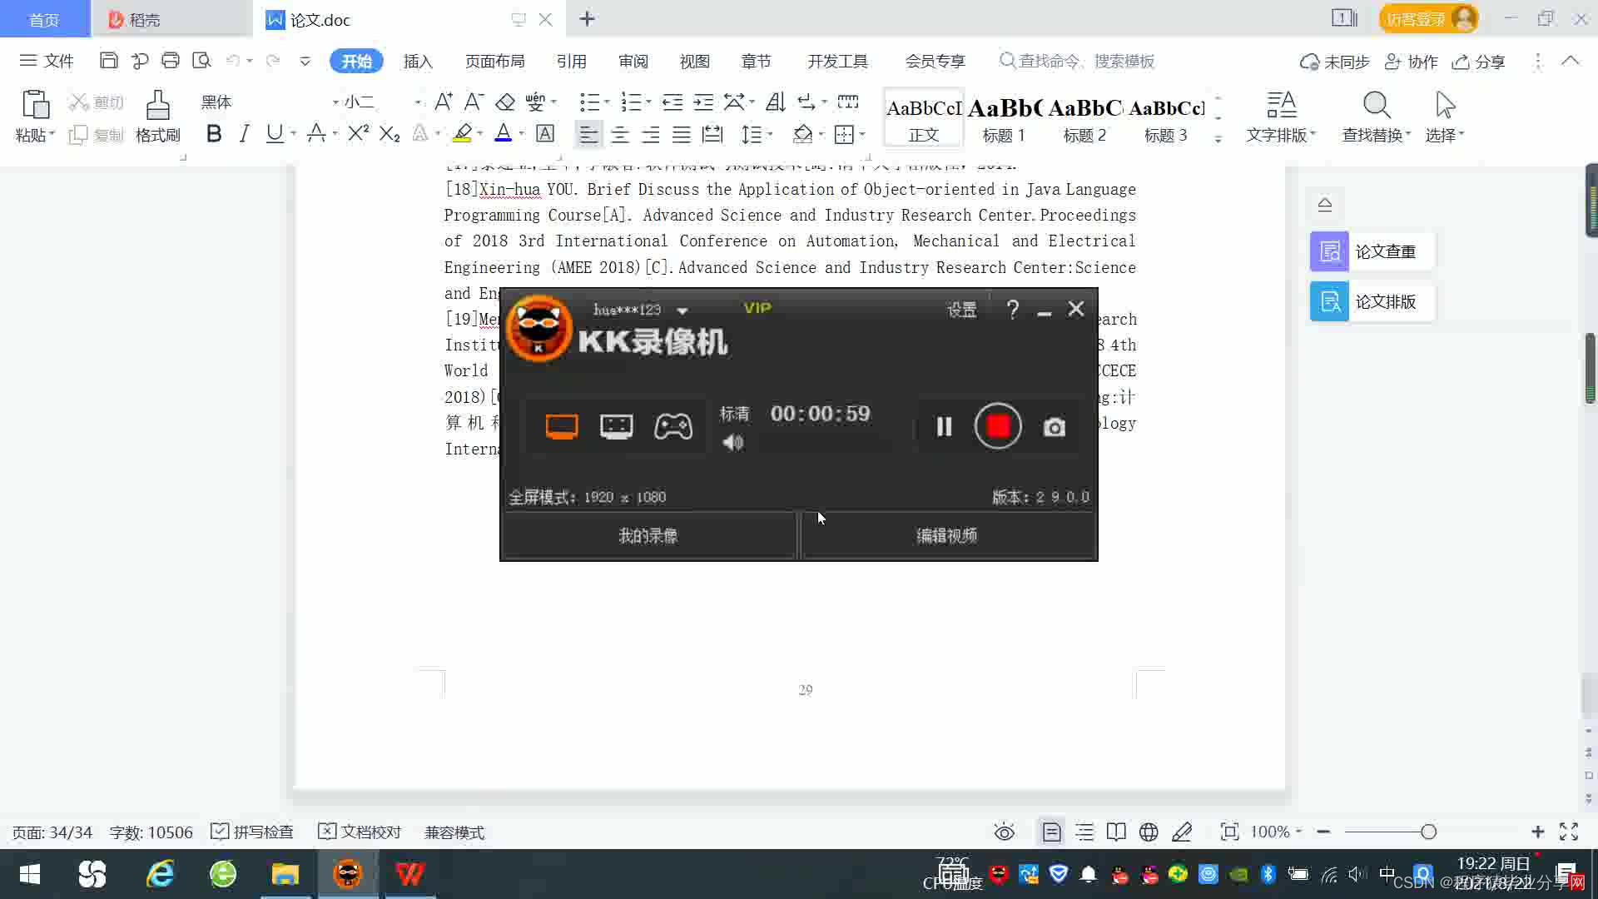
Task: Mute the recorder speaker volume icon
Action: 733,443
